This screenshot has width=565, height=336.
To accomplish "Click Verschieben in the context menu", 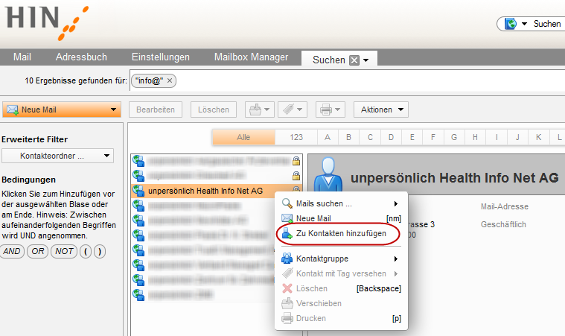I will point(341,303).
